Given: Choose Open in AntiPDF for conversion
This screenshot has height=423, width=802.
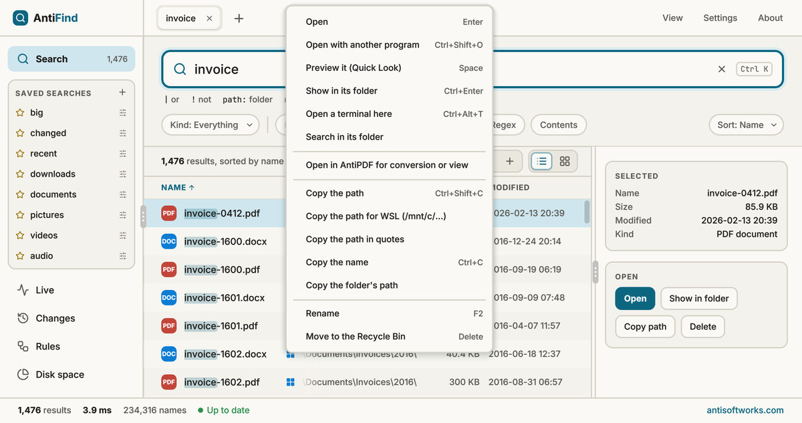Looking at the screenshot, I should pos(389,165).
